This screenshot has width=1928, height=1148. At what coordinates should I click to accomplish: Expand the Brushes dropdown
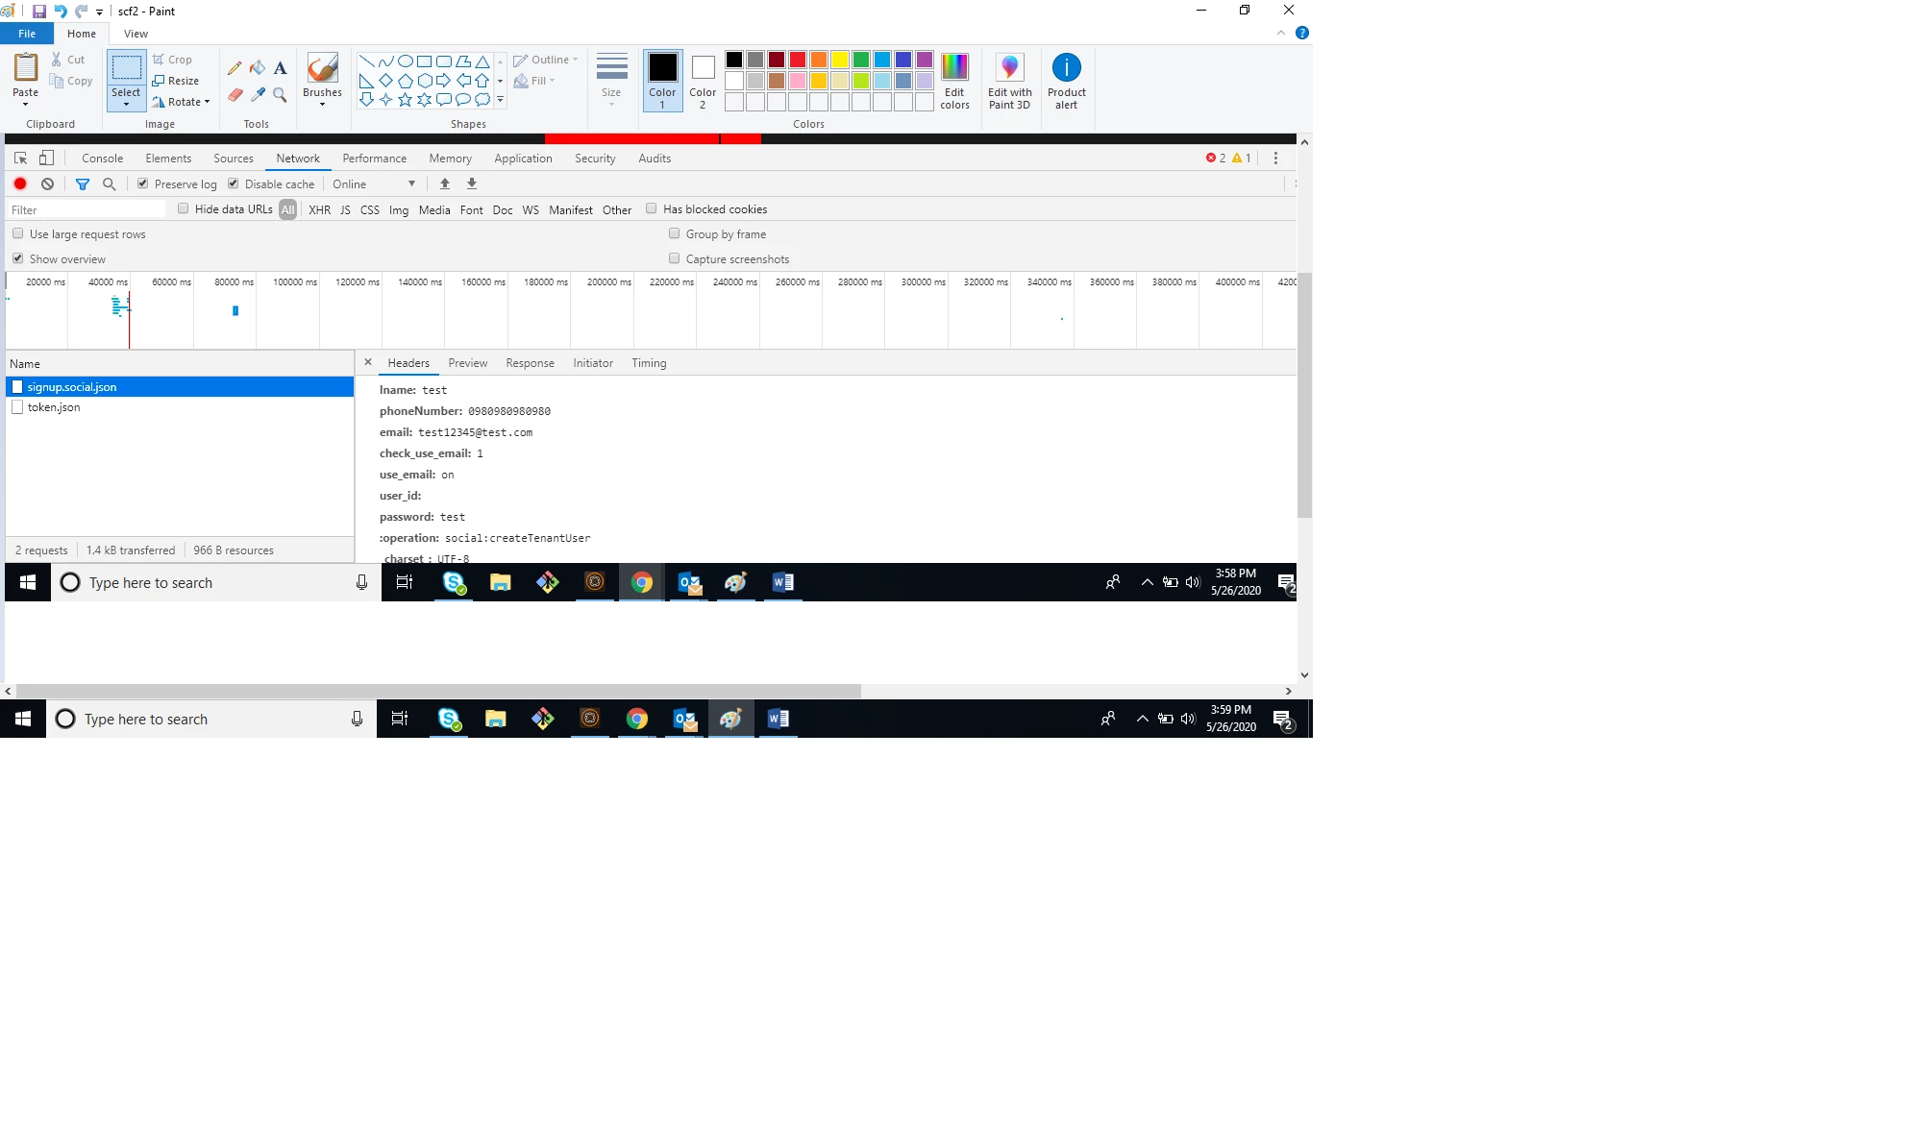pyautogui.click(x=322, y=104)
